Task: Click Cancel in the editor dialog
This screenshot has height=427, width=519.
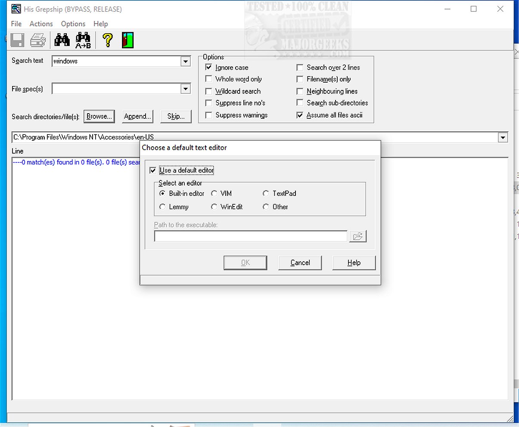Action: [300, 263]
